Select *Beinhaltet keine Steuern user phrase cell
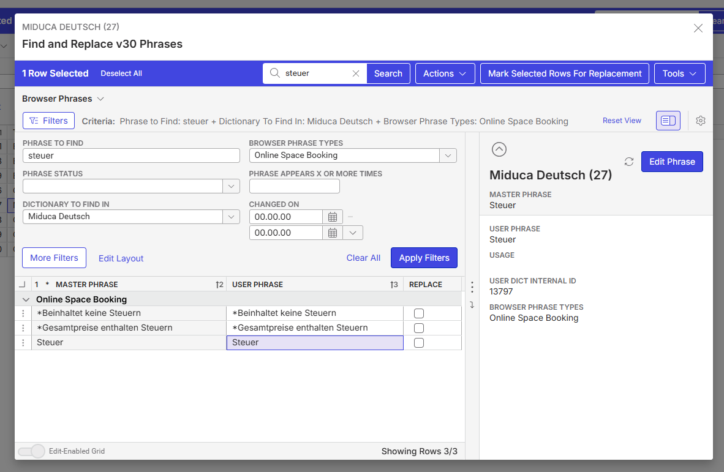The image size is (724, 472). click(x=315, y=313)
